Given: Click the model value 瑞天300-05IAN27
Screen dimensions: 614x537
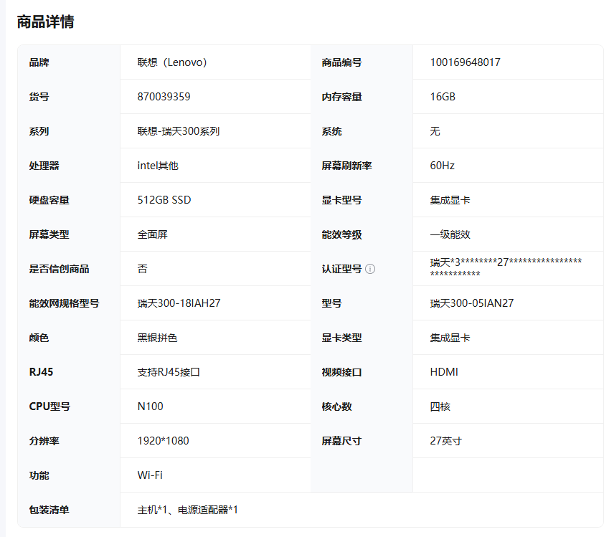Looking at the screenshot, I should pos(472,304).
